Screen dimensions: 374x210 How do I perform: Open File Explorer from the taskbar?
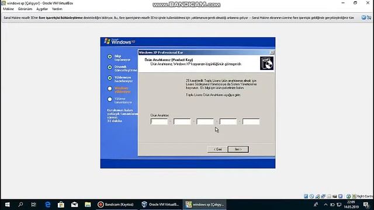click(x=88, y=205)
